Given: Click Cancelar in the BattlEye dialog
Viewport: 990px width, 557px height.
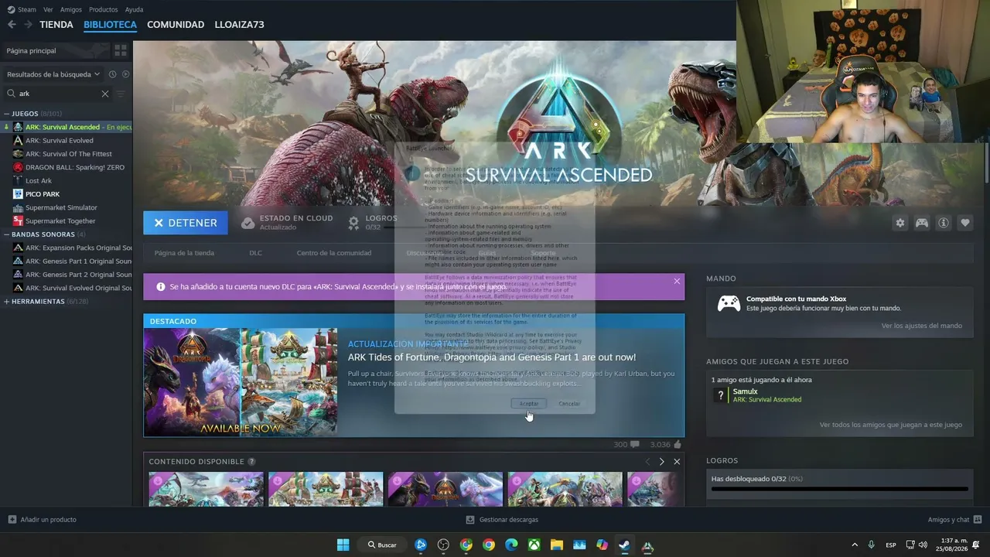Looking at the screenshot, I should pos(569,404).
